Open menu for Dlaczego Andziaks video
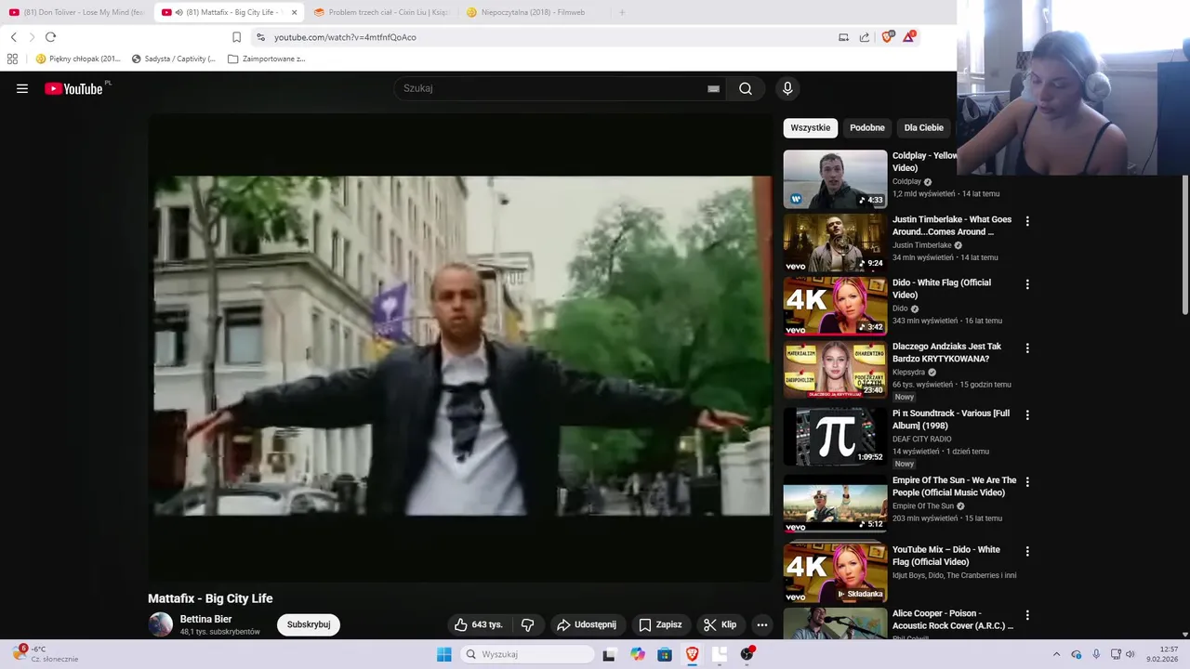Screen dimensions: 1190x669 [1027, 348]
